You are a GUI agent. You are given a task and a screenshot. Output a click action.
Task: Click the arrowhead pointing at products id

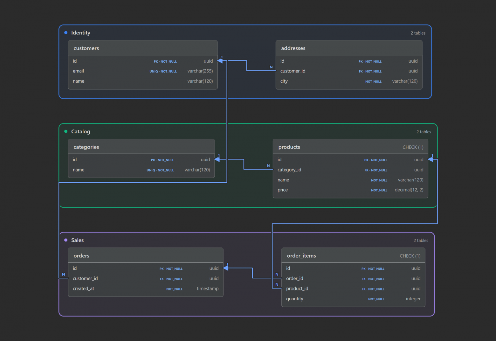click(x=430, y=159)
